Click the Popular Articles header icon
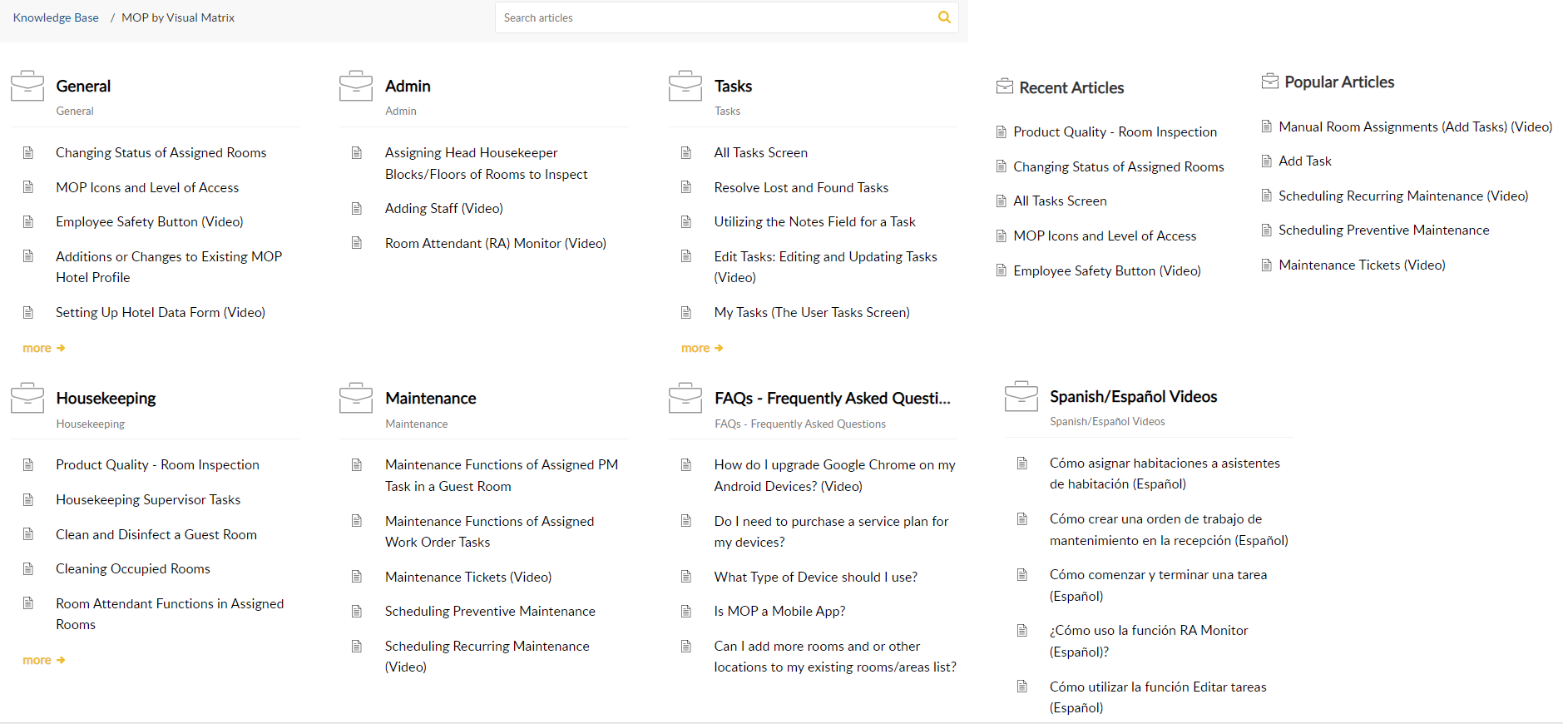Viewport: 1563px width, 724px height. 1270,81
